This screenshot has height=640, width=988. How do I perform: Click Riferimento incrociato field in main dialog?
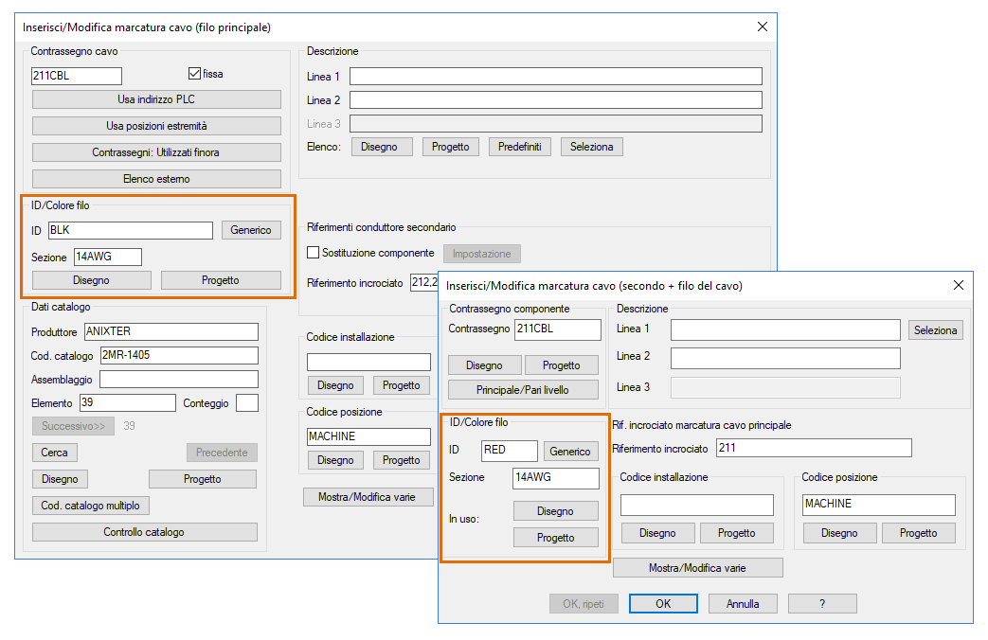pos(424,282)
